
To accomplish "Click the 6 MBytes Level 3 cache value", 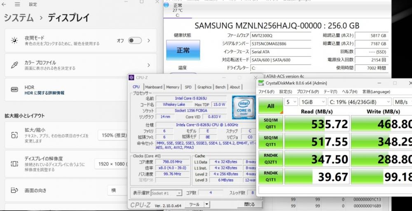I will pos(225,180).
